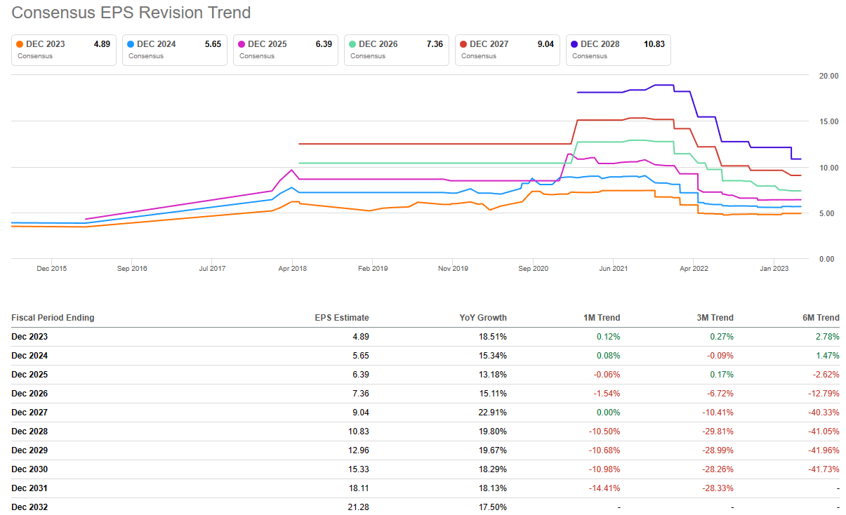Screen dimensions: 846x515
Task: Select the Dec 2030 row label
Action: 29,469
